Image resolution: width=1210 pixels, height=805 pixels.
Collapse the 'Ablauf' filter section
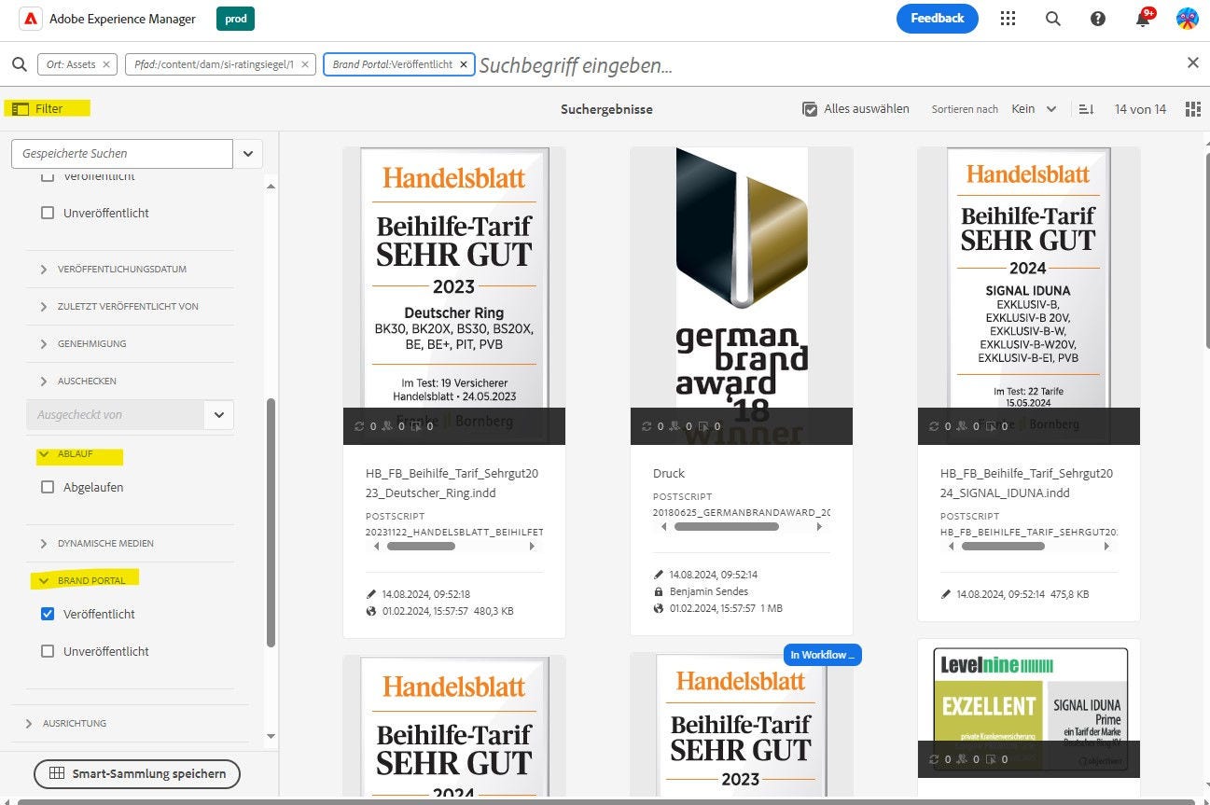pyautogui.click(x=43, y=455)
